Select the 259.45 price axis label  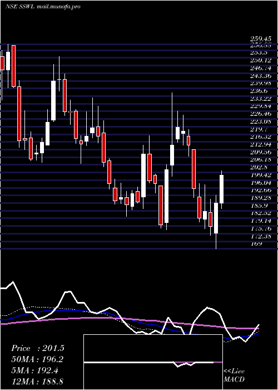click(260, 39)
